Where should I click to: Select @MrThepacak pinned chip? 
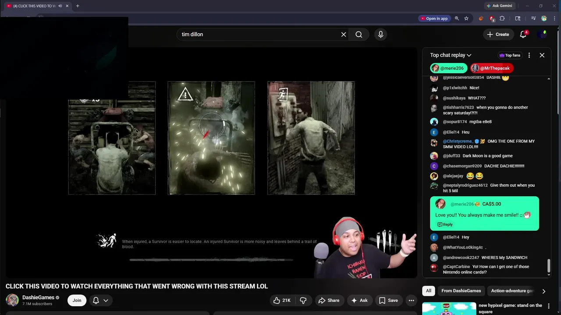491,68
